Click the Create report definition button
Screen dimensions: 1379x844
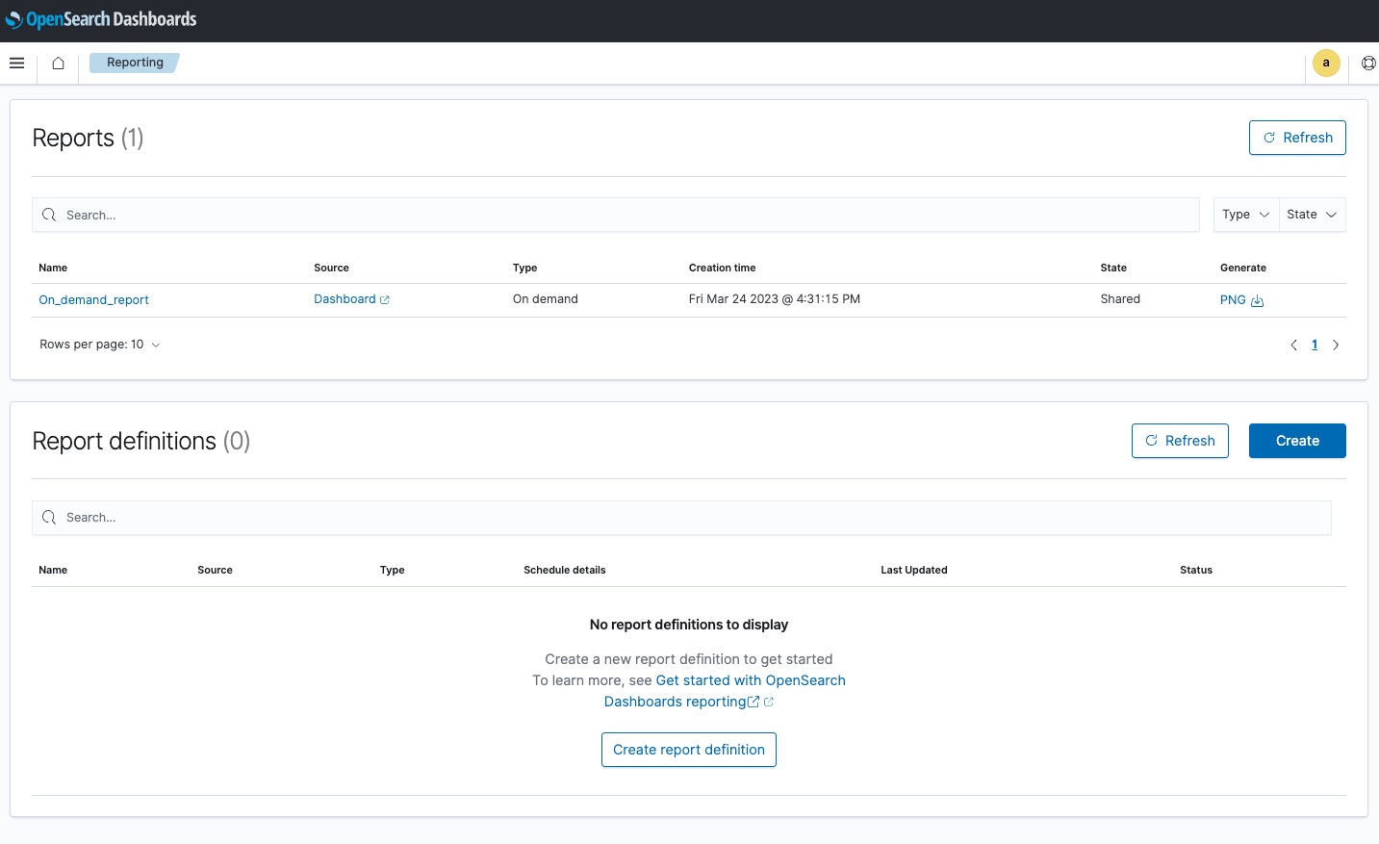(x=688, y=749)
